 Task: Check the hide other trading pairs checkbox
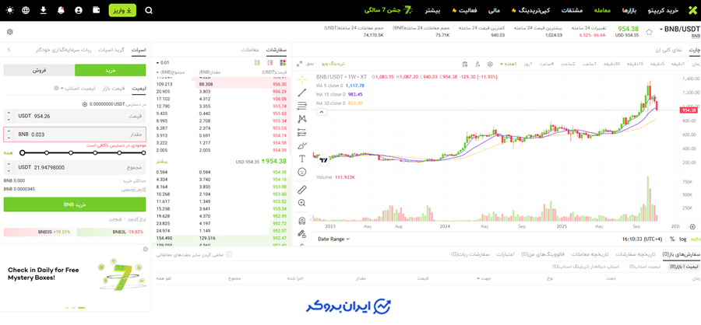coord(229,254)
